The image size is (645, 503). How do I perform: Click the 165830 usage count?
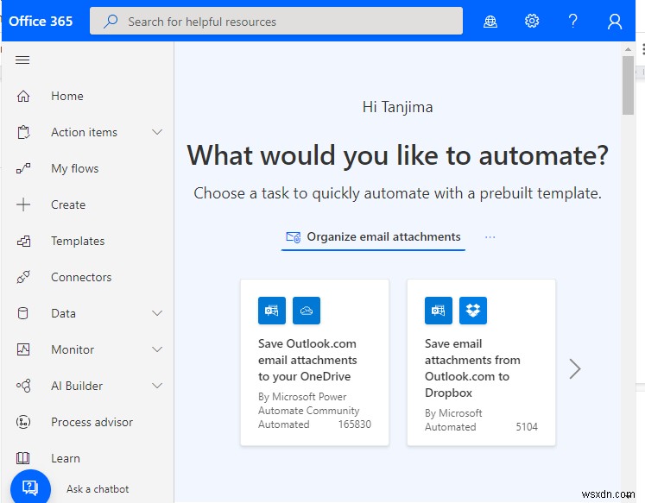355,424
